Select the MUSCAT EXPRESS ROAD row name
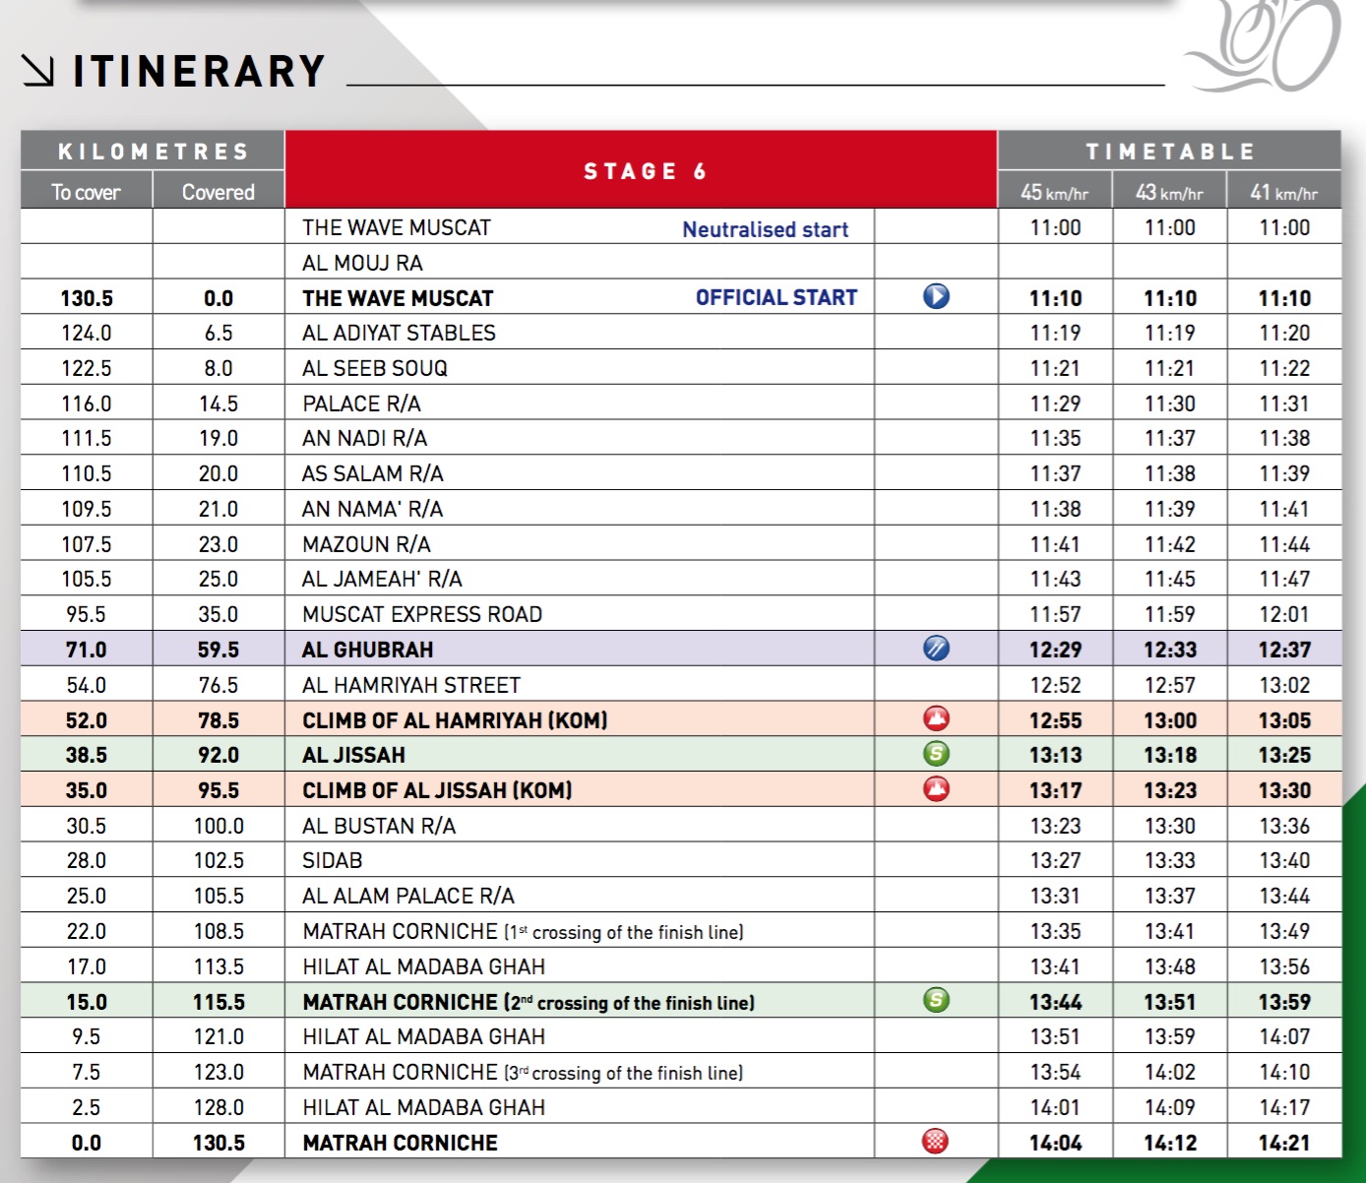Image resolution: width=1366 pixels, height=1183 pixels. tap(422, 614)
